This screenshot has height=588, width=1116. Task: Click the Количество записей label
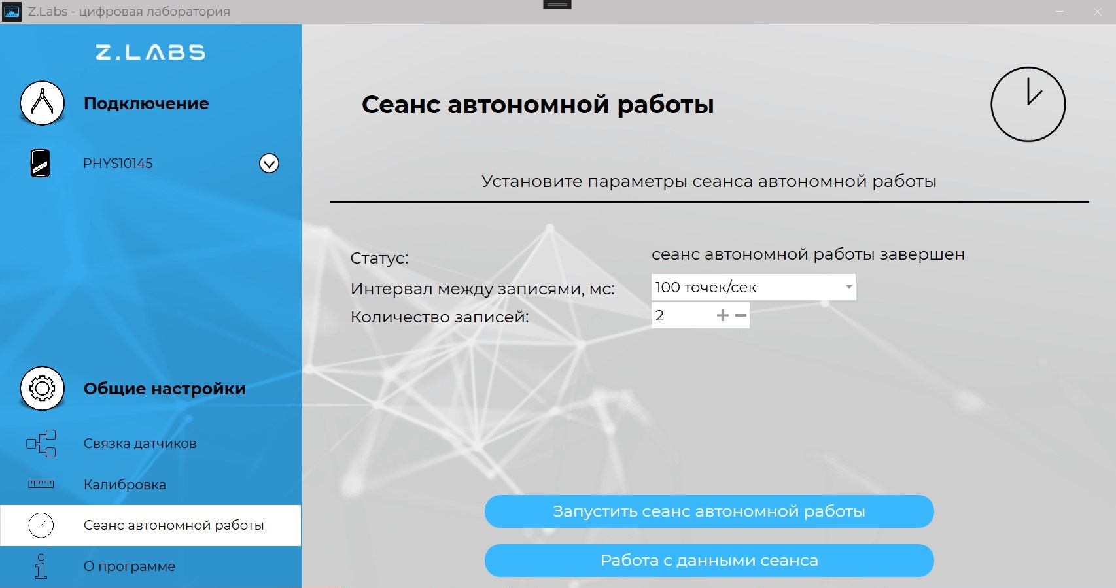pos(440,317)
